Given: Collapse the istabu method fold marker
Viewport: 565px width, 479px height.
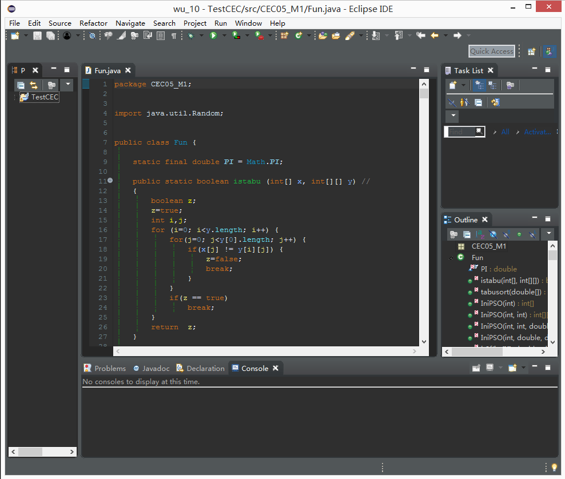Looking at the screenshot, I should point(110,181).
